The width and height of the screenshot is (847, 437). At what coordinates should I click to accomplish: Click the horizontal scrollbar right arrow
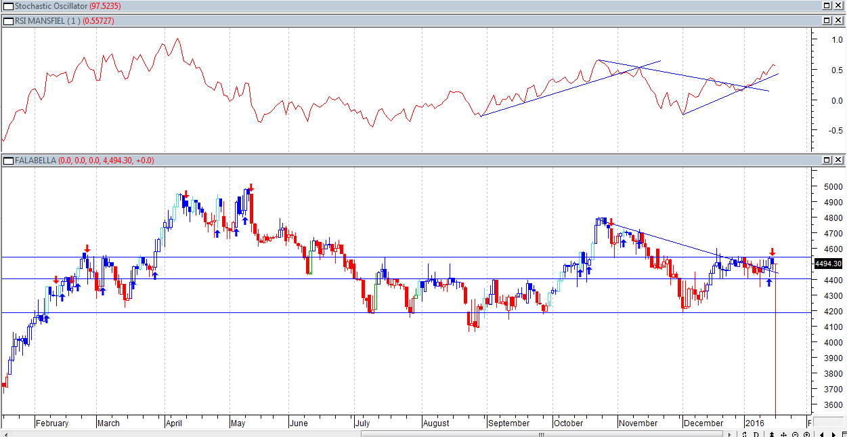730,434
